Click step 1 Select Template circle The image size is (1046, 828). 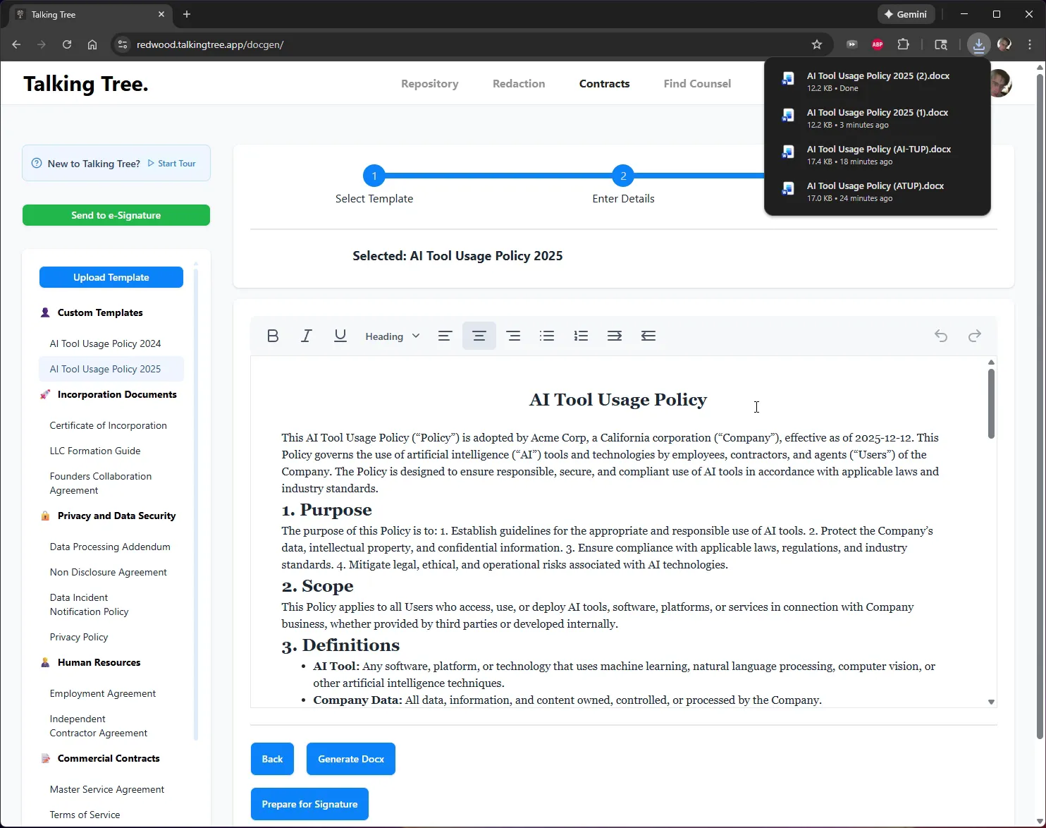coord(374,176)
